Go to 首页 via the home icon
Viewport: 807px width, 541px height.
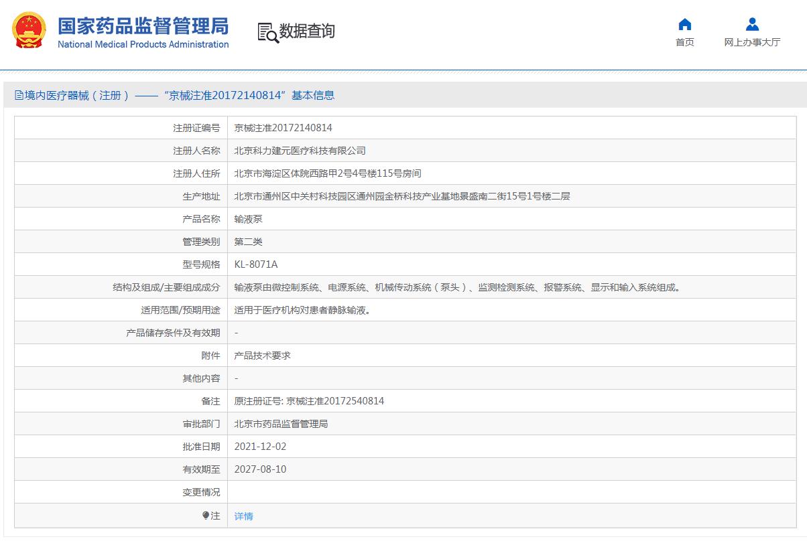click(x=684, y=25)
